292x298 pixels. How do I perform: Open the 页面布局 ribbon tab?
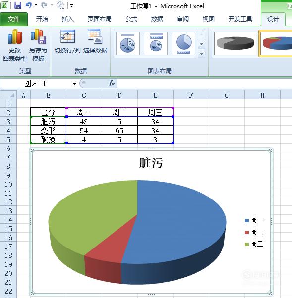99,19
